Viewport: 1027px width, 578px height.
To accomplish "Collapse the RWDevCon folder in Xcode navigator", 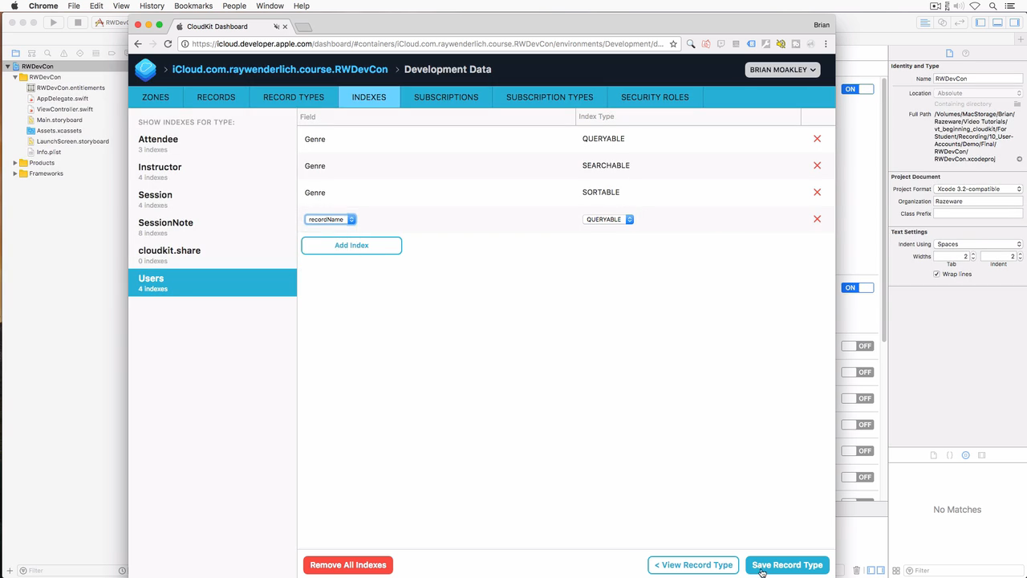I will point(15,77).
